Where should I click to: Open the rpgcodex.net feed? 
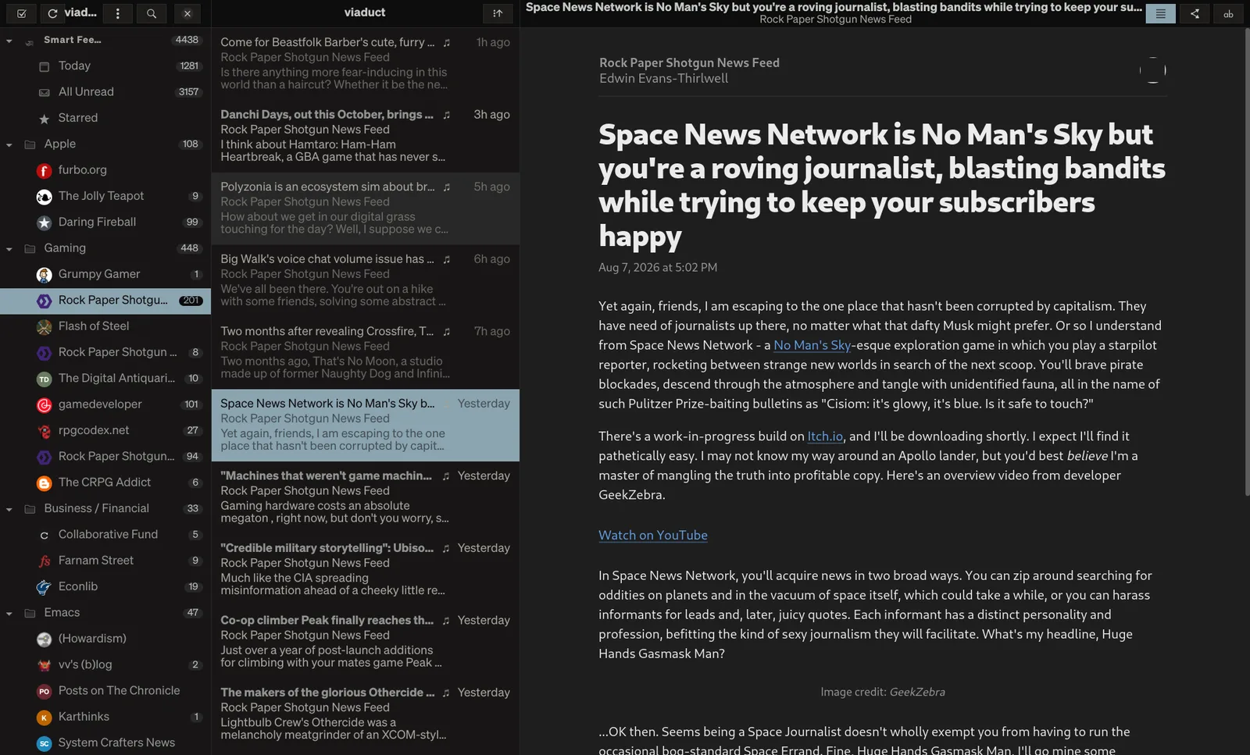pos(105,430)
